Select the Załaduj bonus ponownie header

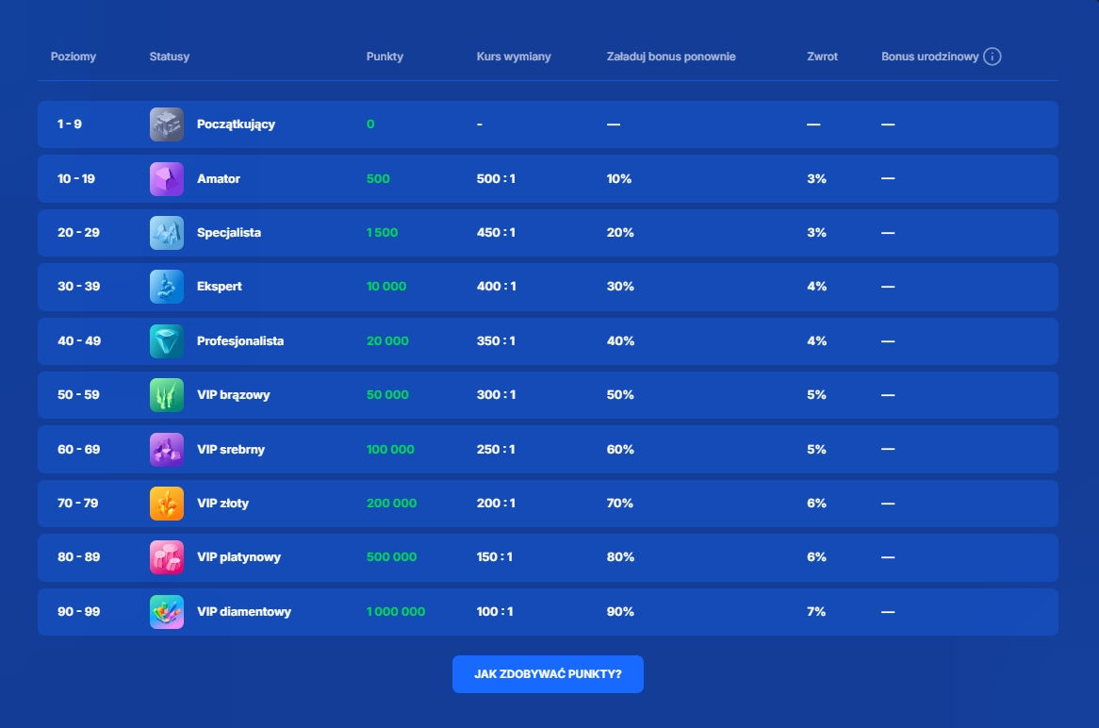(x=671, y=57)
